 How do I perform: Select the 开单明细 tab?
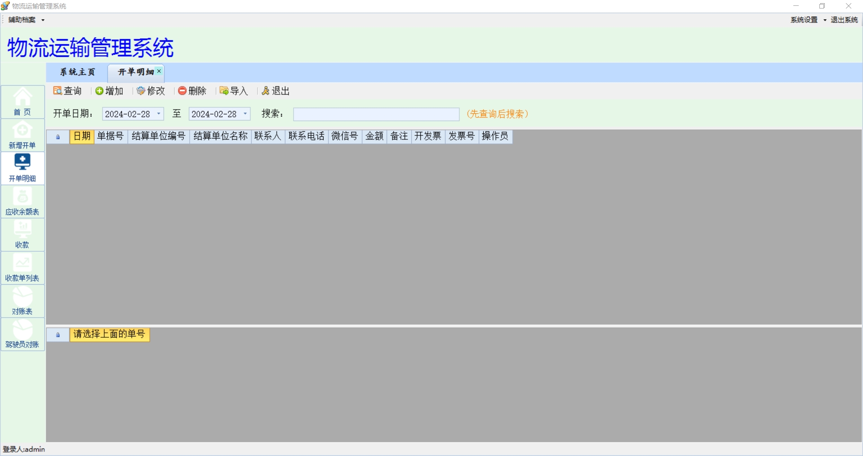(135, 72)
